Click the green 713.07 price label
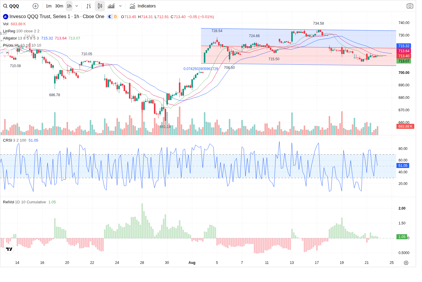422x282 pixels. click(x=404, y=61)
